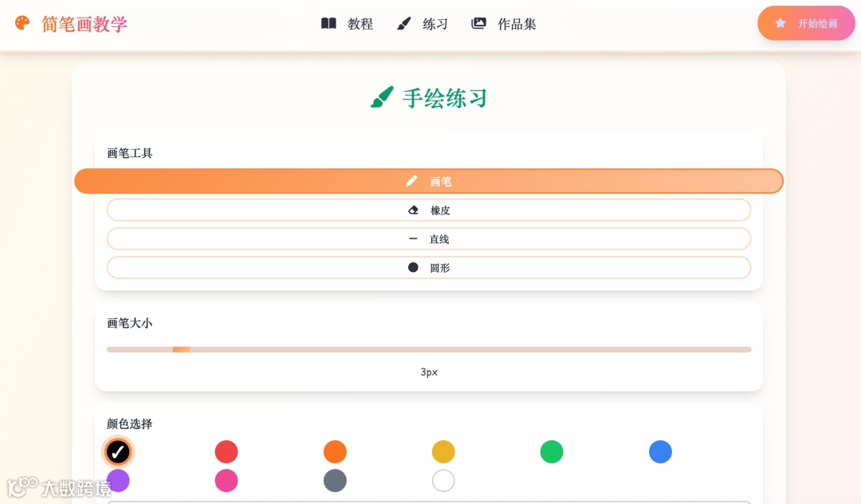Click the 简笔画教学 site title
Screen dimensions: 861x504
[85, 24]
